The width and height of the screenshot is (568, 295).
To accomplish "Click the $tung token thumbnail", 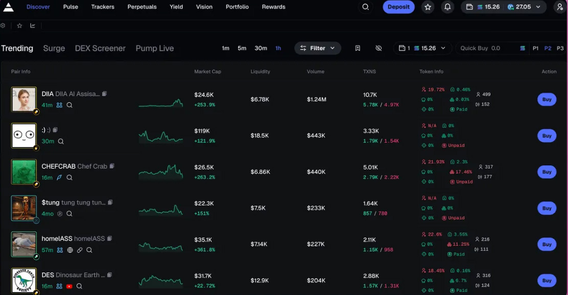I will (24, 208).
